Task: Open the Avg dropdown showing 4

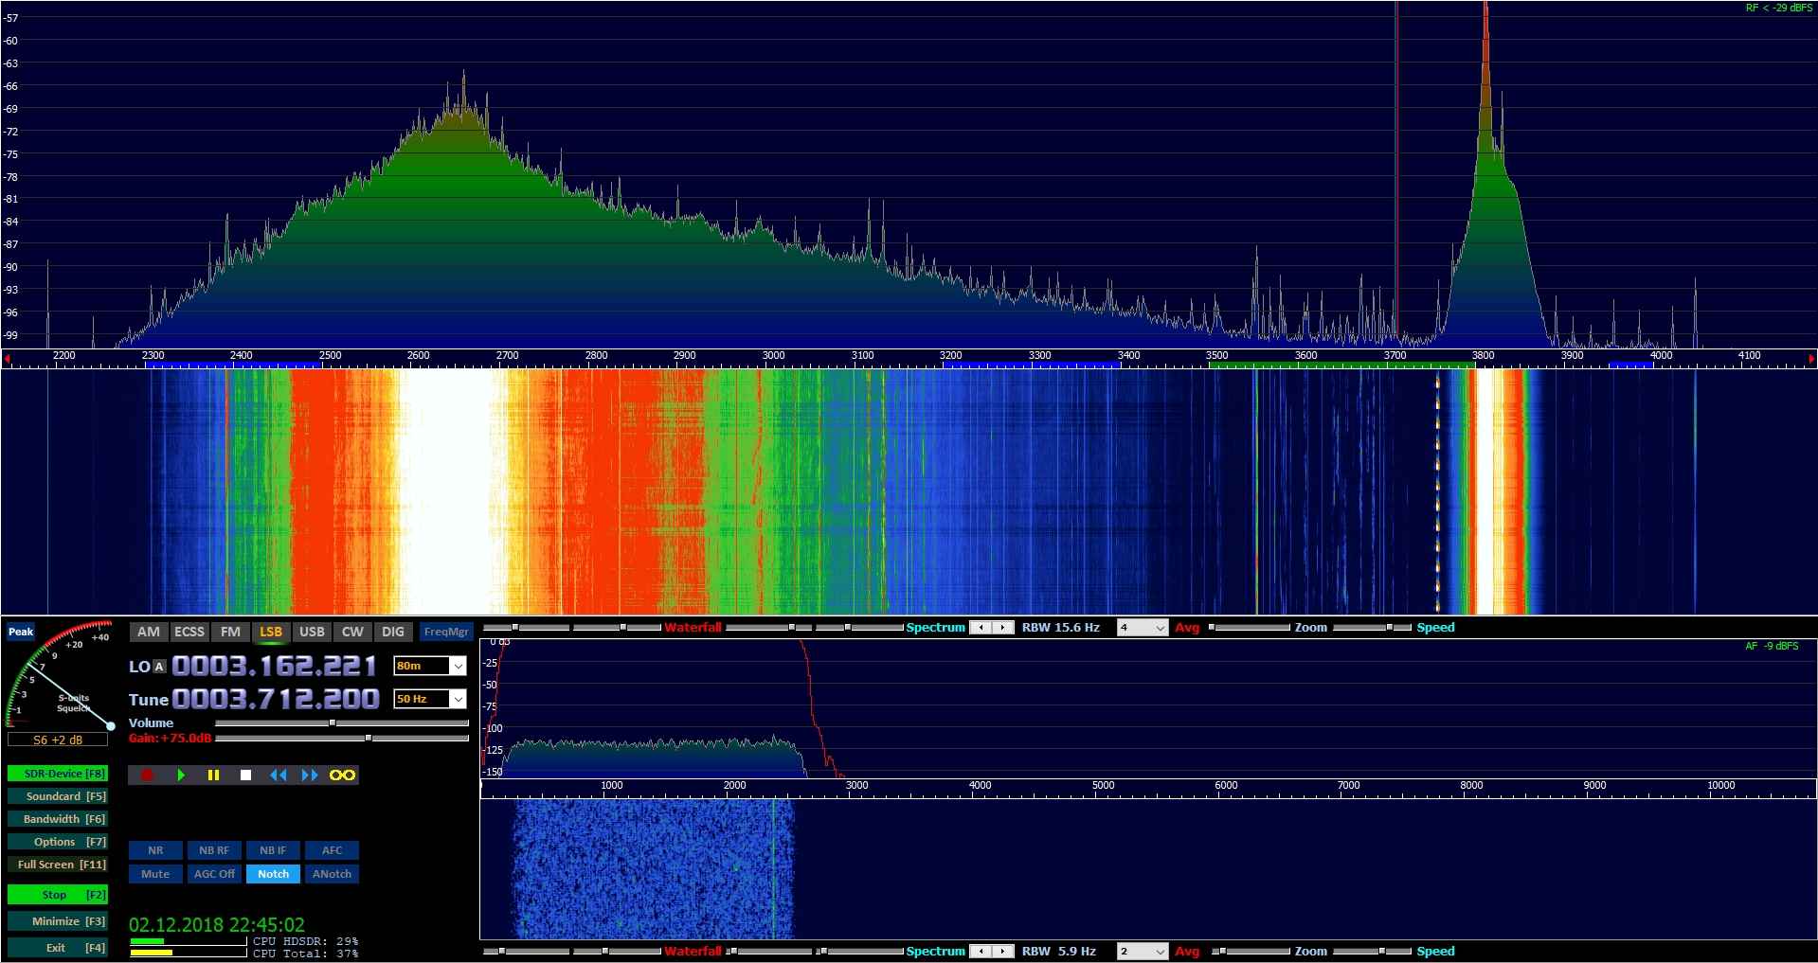Action: 1143,628
